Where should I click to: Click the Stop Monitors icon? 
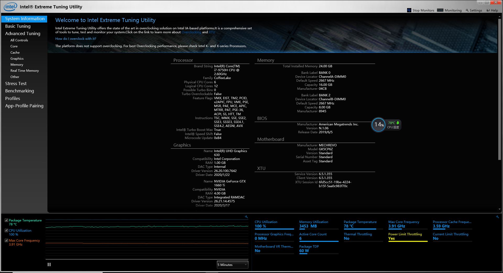(409, 10)
